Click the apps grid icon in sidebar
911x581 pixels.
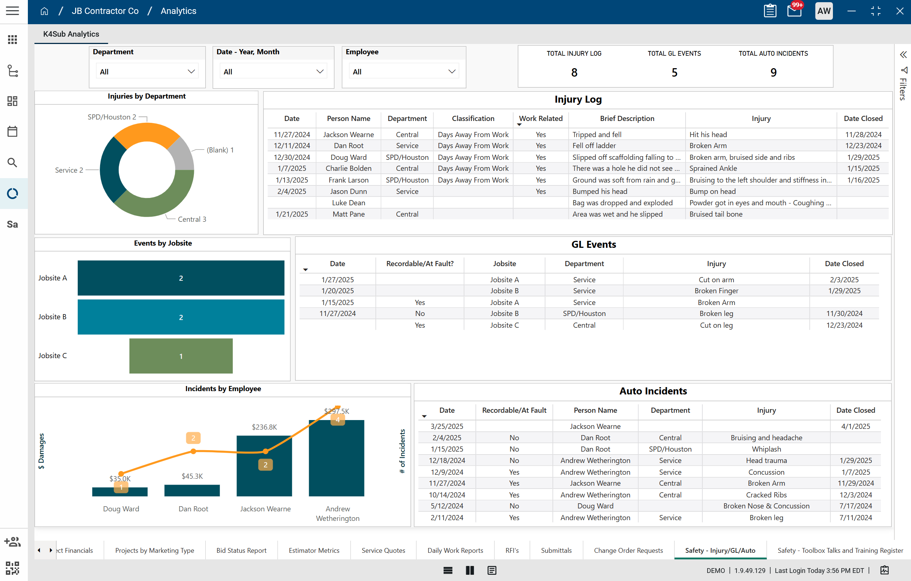tap(12, 39)
